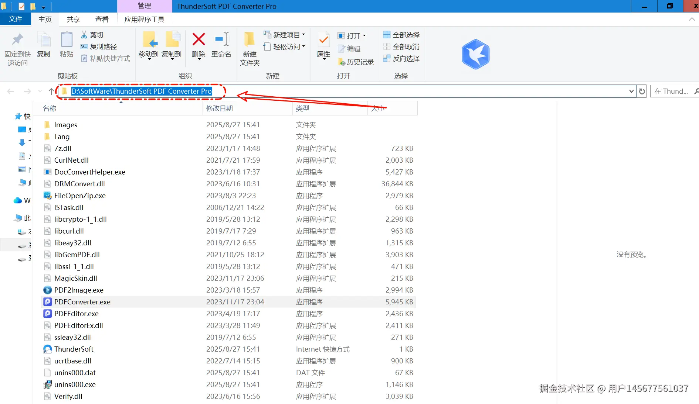Select the Lang folder

coord(228,137)
